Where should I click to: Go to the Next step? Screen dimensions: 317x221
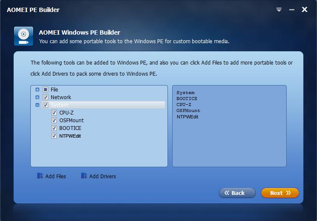[x=280, y=193]
